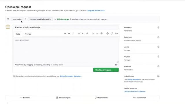Open the Closing keywords link
The height and width of the screenshot is (104, 185).
(133, 79)
